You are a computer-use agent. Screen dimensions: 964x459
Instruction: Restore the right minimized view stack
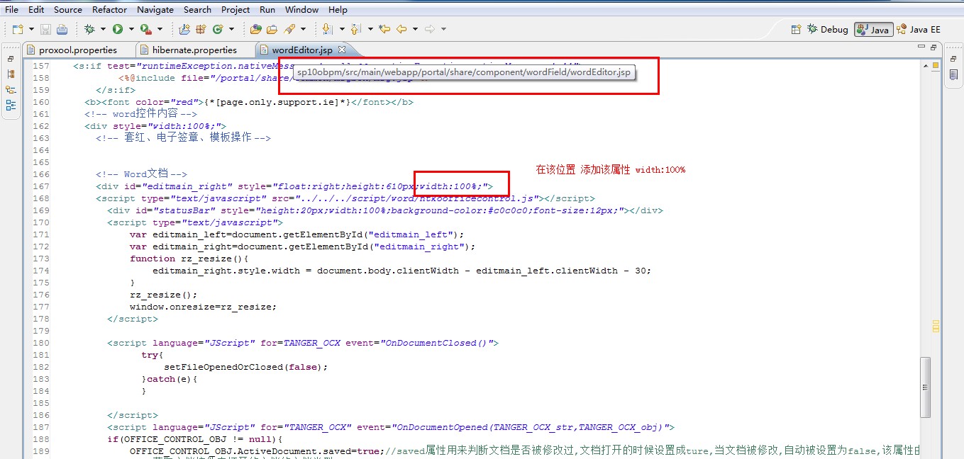point(952,59)
